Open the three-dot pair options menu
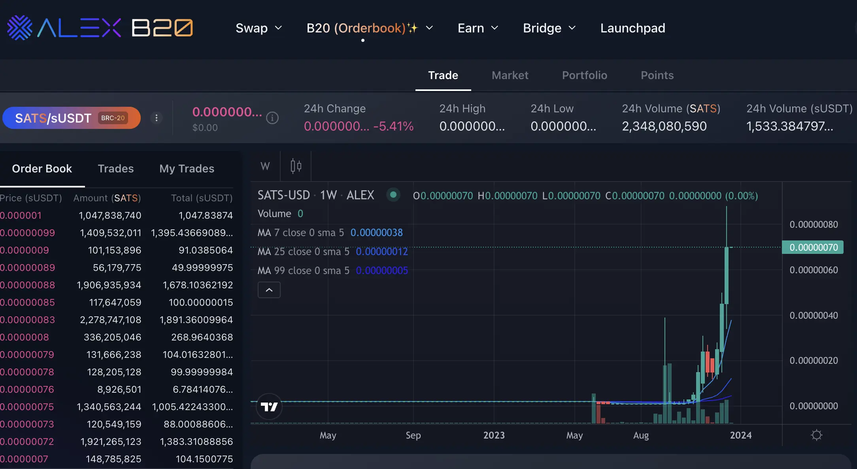The height and width of the screenshot is (469, 857). click(x=157, y=118)
